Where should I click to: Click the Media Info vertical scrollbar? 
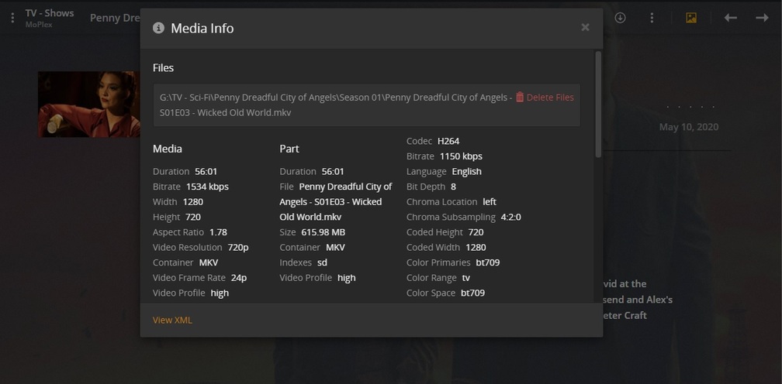598,105
